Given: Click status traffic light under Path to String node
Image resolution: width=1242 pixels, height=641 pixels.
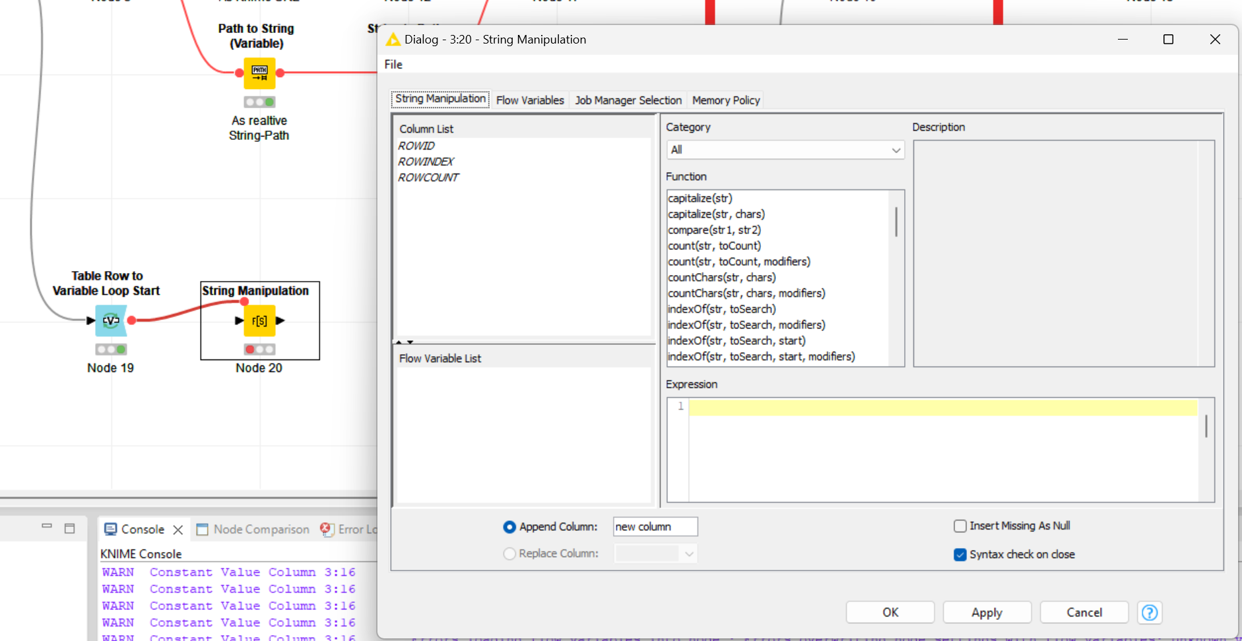Looking at the screenshot, I should coord(259,102).
